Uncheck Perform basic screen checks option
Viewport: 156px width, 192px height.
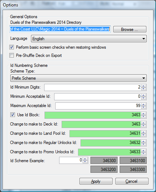point(12,47)
